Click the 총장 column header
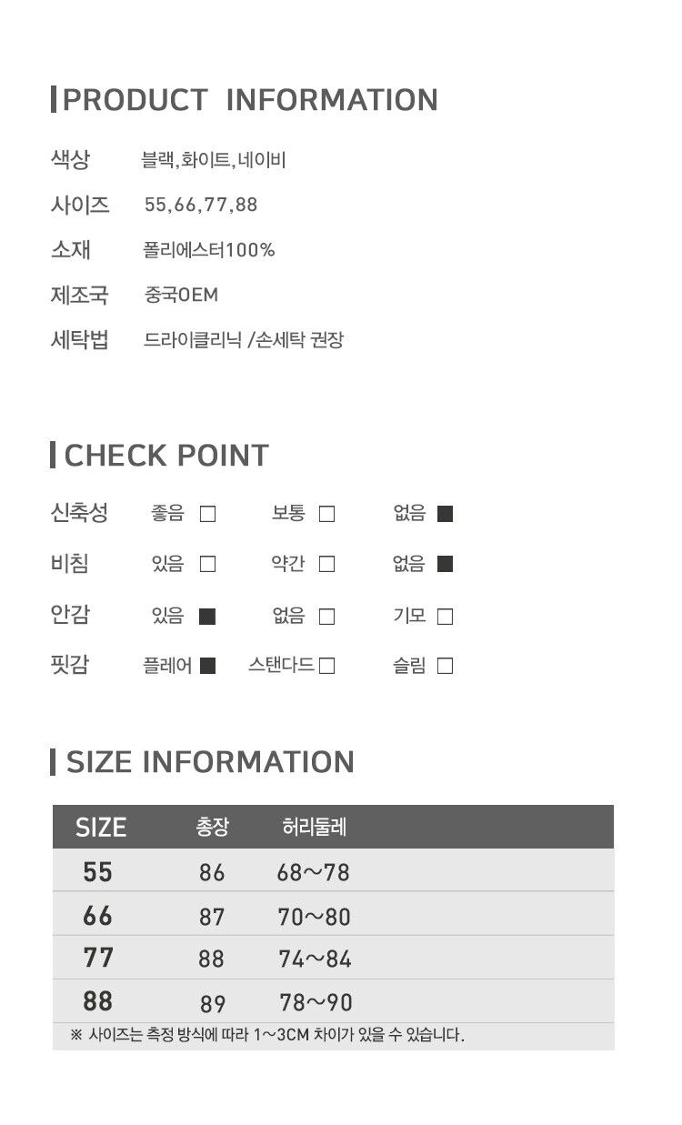This screenshot has width=682, height=1125. [x=213, y=827]
